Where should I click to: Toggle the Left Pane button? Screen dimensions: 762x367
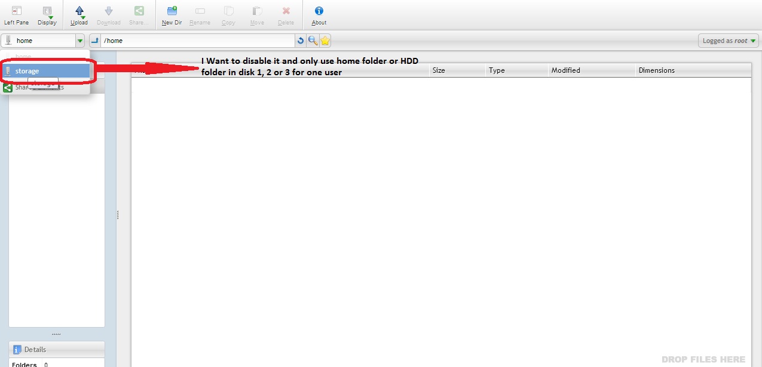16,15
